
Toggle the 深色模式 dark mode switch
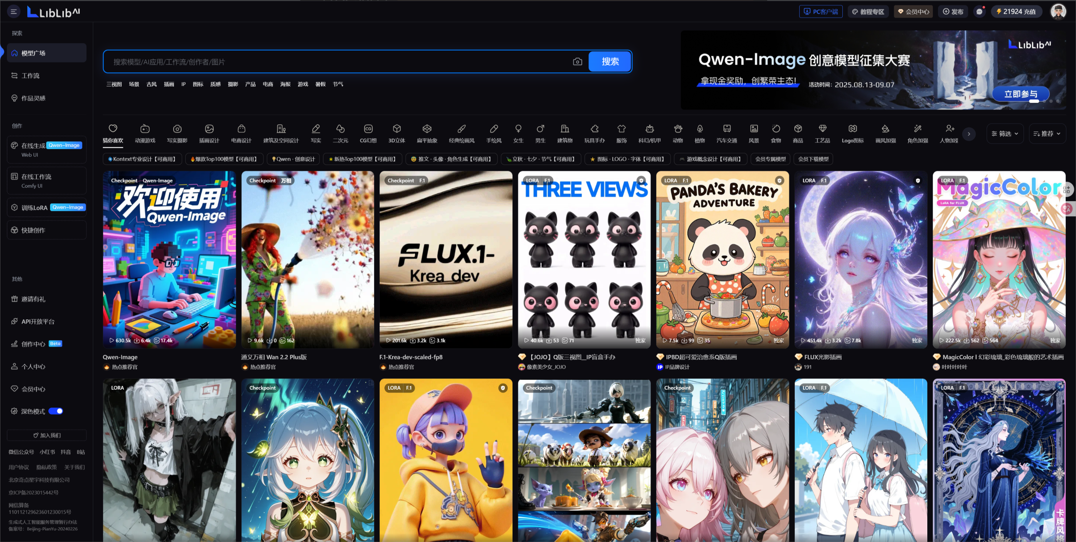point(56,411)
